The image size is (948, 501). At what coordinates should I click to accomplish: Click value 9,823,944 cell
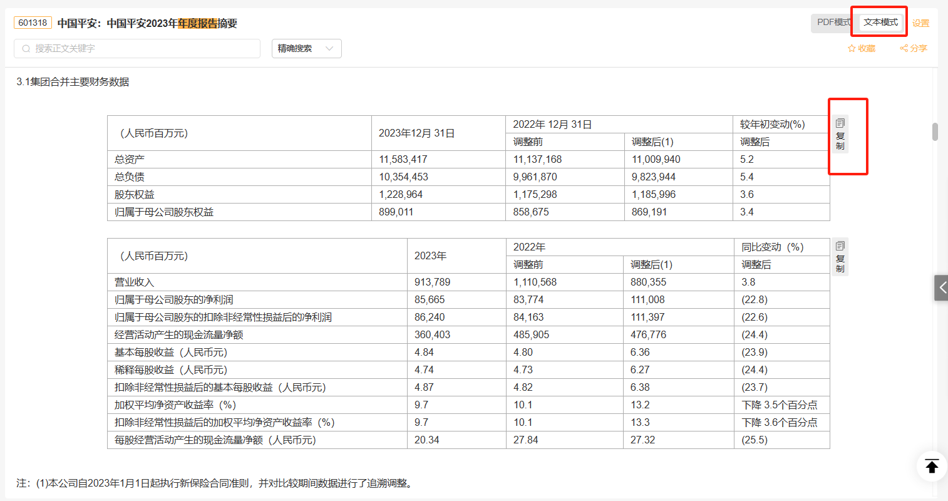tap(654, 177)
